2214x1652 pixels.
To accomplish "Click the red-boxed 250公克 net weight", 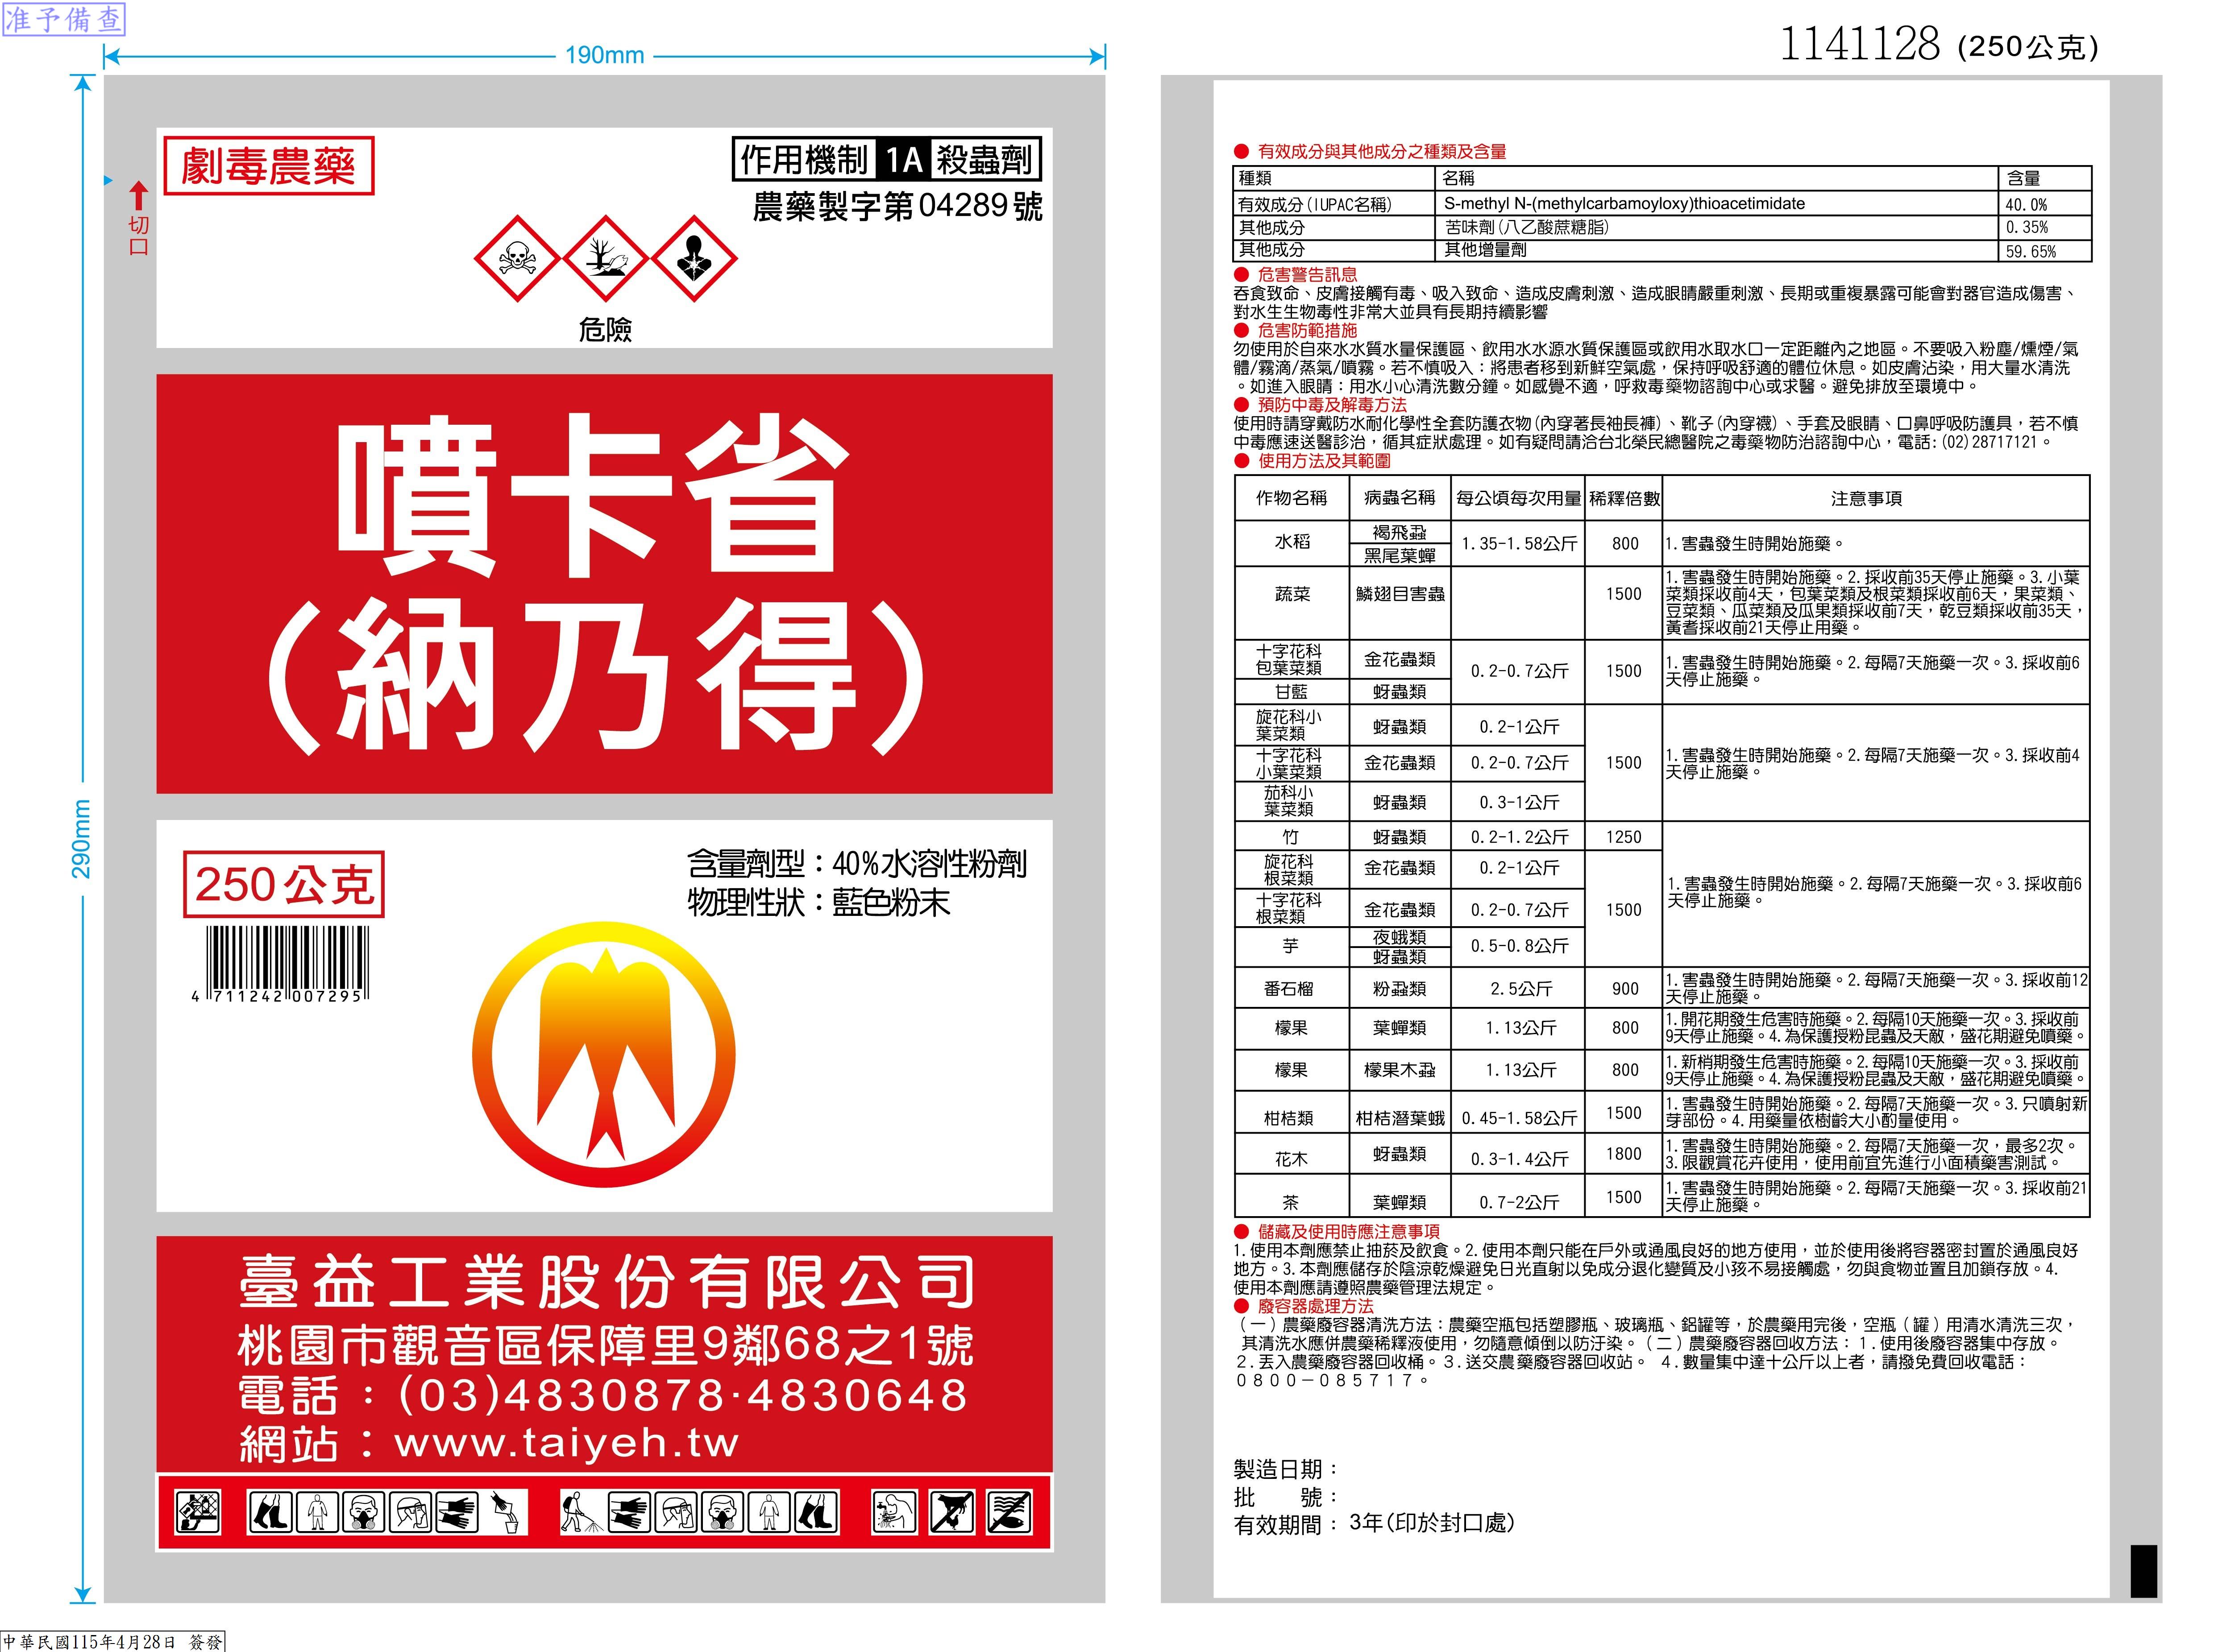I will click(284, 885).
